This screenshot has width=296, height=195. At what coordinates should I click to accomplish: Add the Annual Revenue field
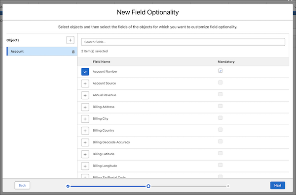click(85, 95)
